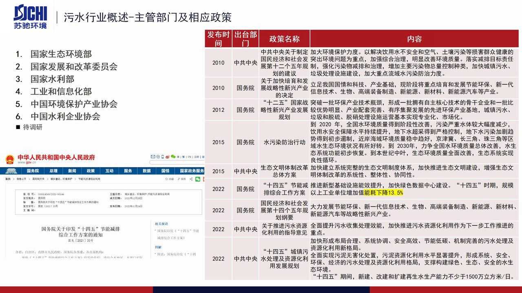522x293 pixels.
Task: Click the document title 国务院关于印发"十四五"节能减排
Action: 81,232
